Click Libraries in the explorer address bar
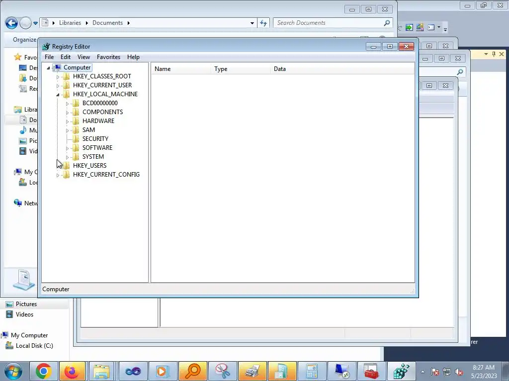 [x=70, y=23]
